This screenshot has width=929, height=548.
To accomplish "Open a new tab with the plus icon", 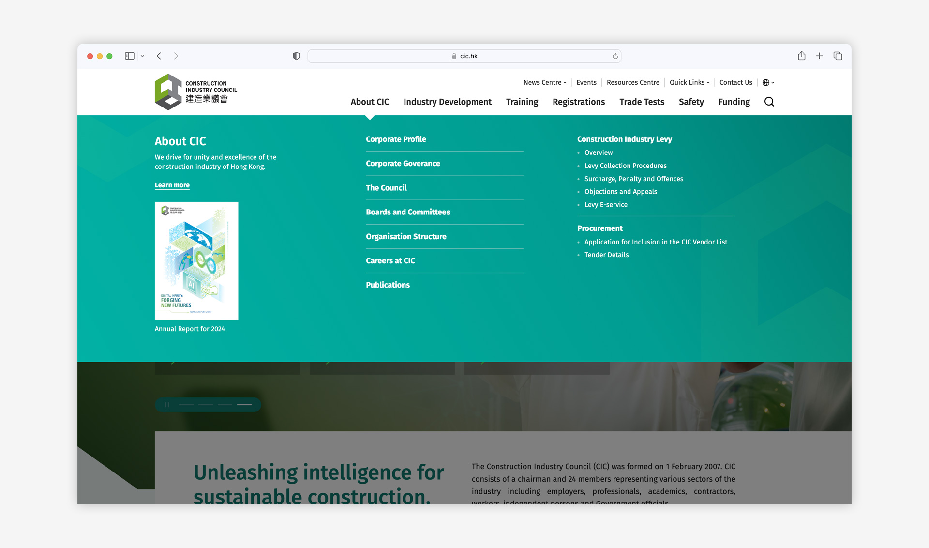I will [819, 56].
